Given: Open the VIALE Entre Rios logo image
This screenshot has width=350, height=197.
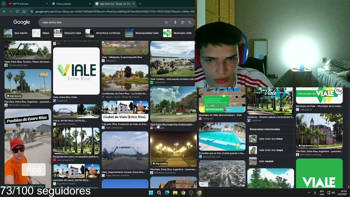Looking at the screenshot, I should click(76, 71).
